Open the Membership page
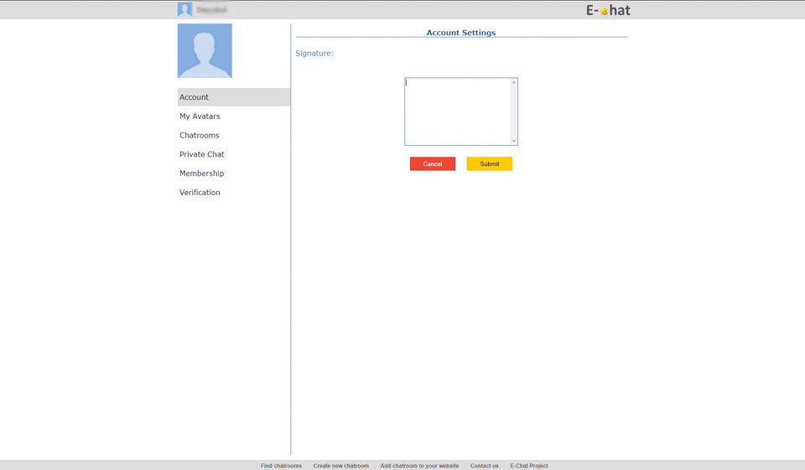The width and height of the screenshot is (805, 470). tap(201, 173)
